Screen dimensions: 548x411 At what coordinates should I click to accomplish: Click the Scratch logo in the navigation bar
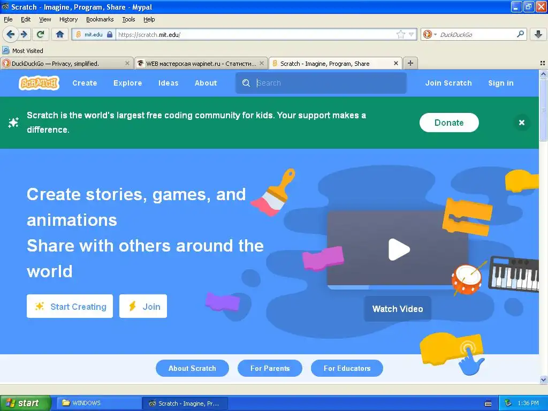39,83
